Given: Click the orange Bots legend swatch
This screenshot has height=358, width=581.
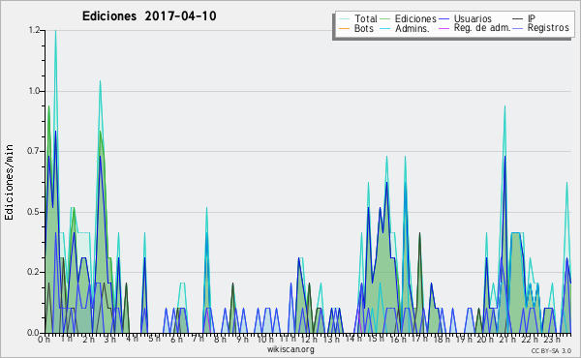Looking at the screenshot, I should click(344, 28).
